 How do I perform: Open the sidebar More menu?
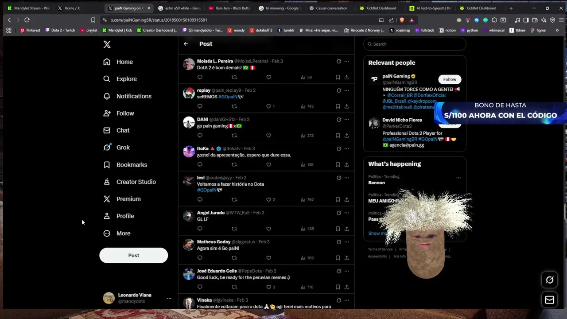pos(117,233)
